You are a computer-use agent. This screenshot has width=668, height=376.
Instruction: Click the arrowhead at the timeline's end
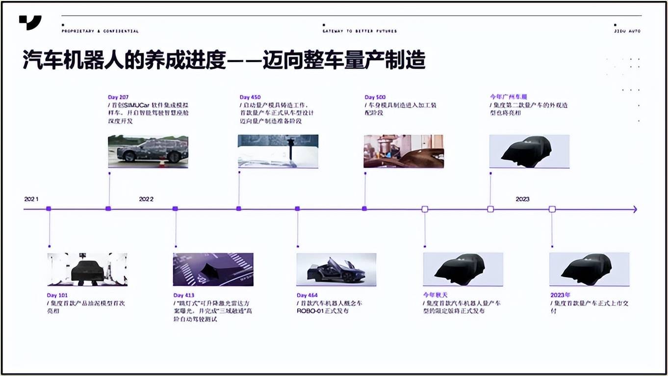[635, 209]
